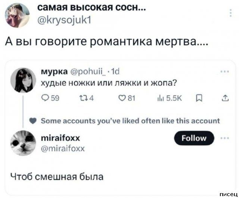Viewport: 239px width, 198px height.
Task: Open the miraifoxx cat avatar
Action: (23, 143)
